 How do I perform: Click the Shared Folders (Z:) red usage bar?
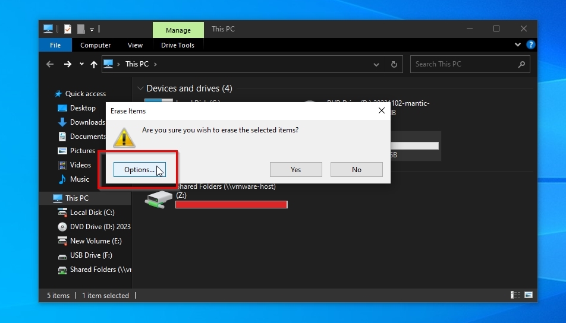pos(231,205)
